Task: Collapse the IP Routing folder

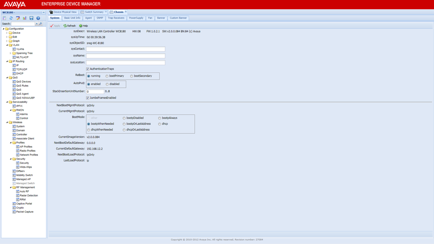Action: pos(7,61)
